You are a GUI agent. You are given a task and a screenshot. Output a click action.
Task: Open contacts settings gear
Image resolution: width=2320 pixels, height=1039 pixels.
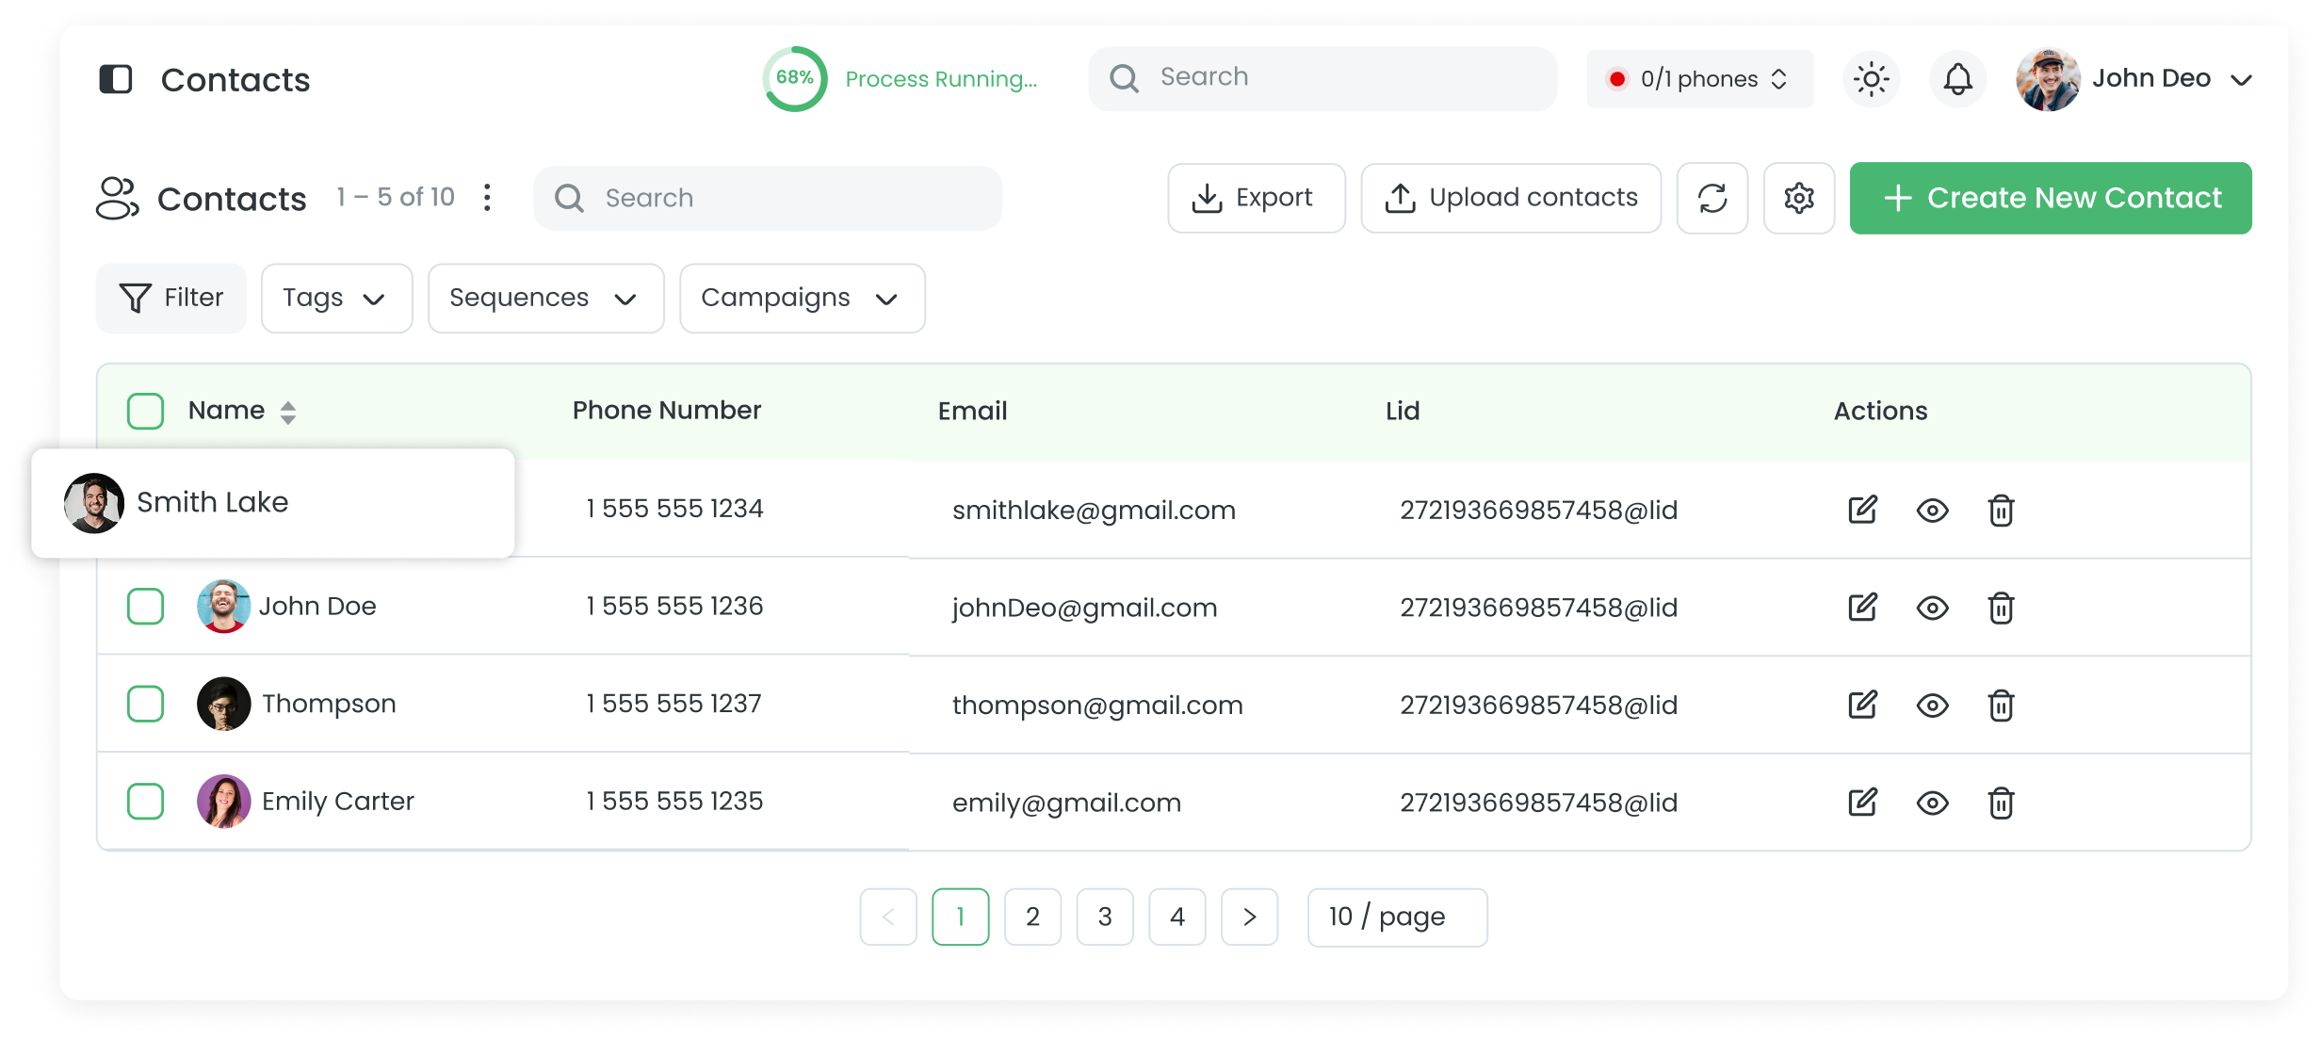coord(1799,198)
